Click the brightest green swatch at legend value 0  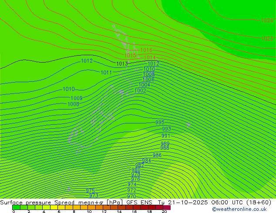[x=16, y=207]
